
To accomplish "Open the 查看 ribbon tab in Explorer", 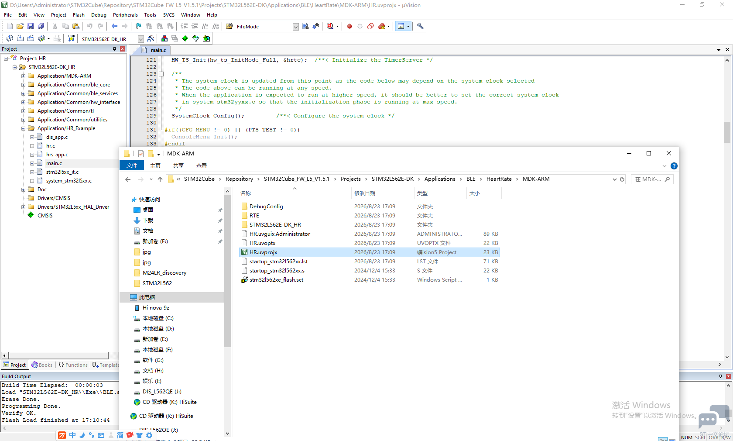I will [x=202, y=166].
